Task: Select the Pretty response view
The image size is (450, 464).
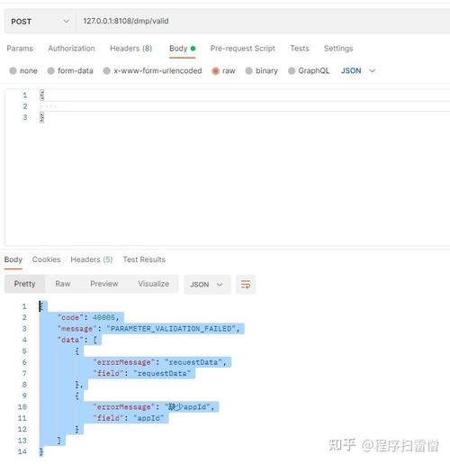Action: 24,284
